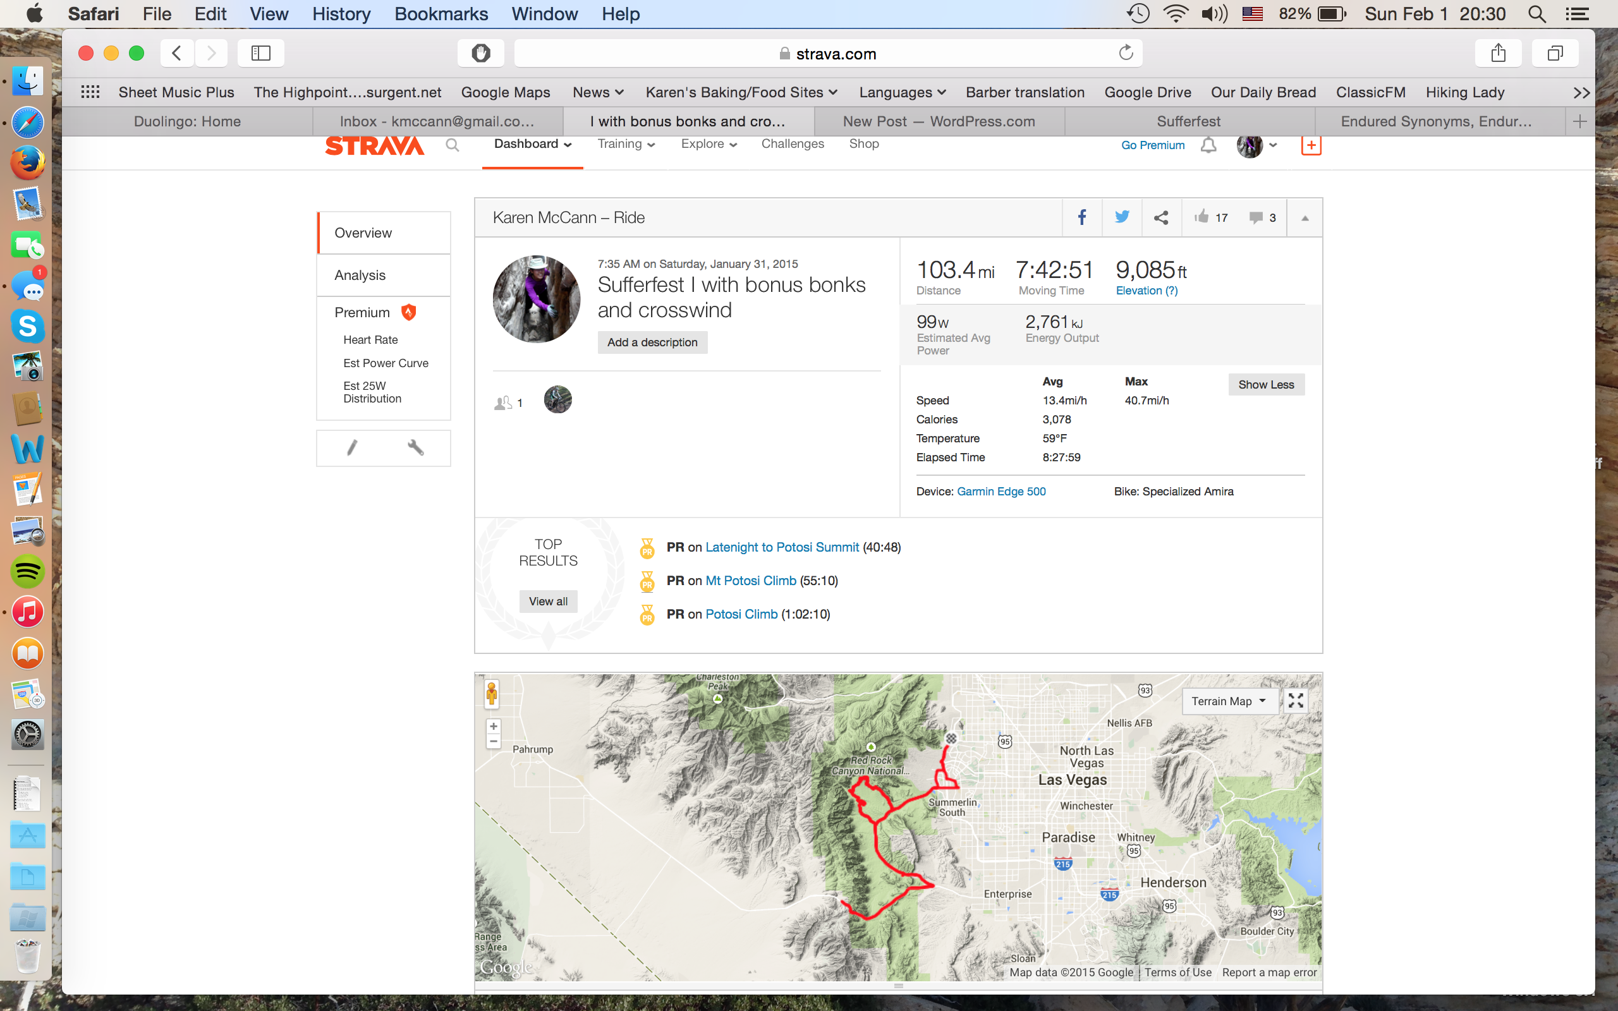Open the Sufferfest browser tab
This screenshot has height=1011, width=1618.
pyautogui.click(x=1188, y=121)
